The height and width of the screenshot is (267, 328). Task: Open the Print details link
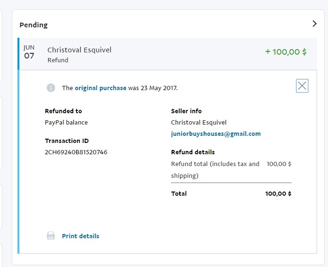tap(80, 236)
